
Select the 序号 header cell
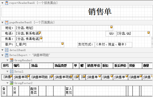pyautogui.click(x=7, y=66)
